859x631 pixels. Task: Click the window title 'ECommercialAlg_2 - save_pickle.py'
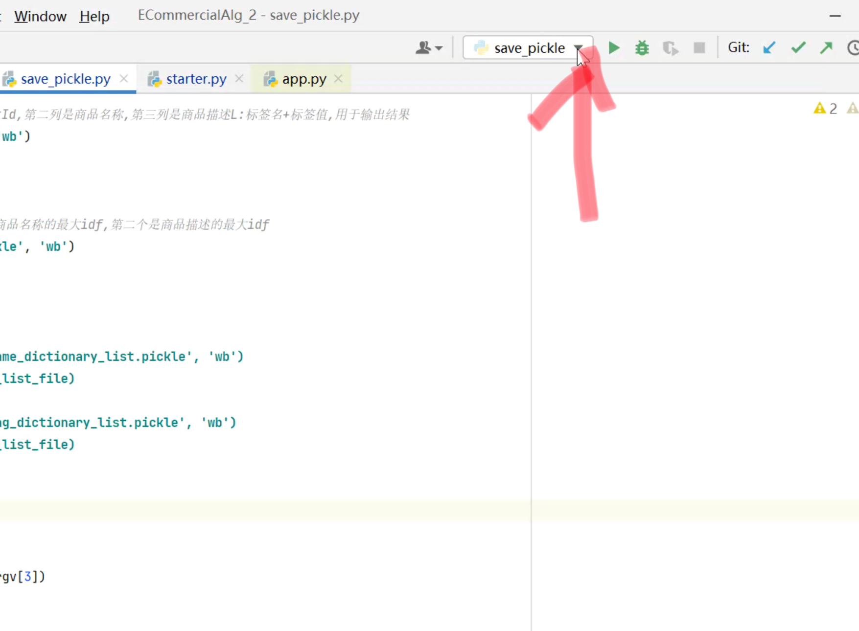click(x=249, y=15)
